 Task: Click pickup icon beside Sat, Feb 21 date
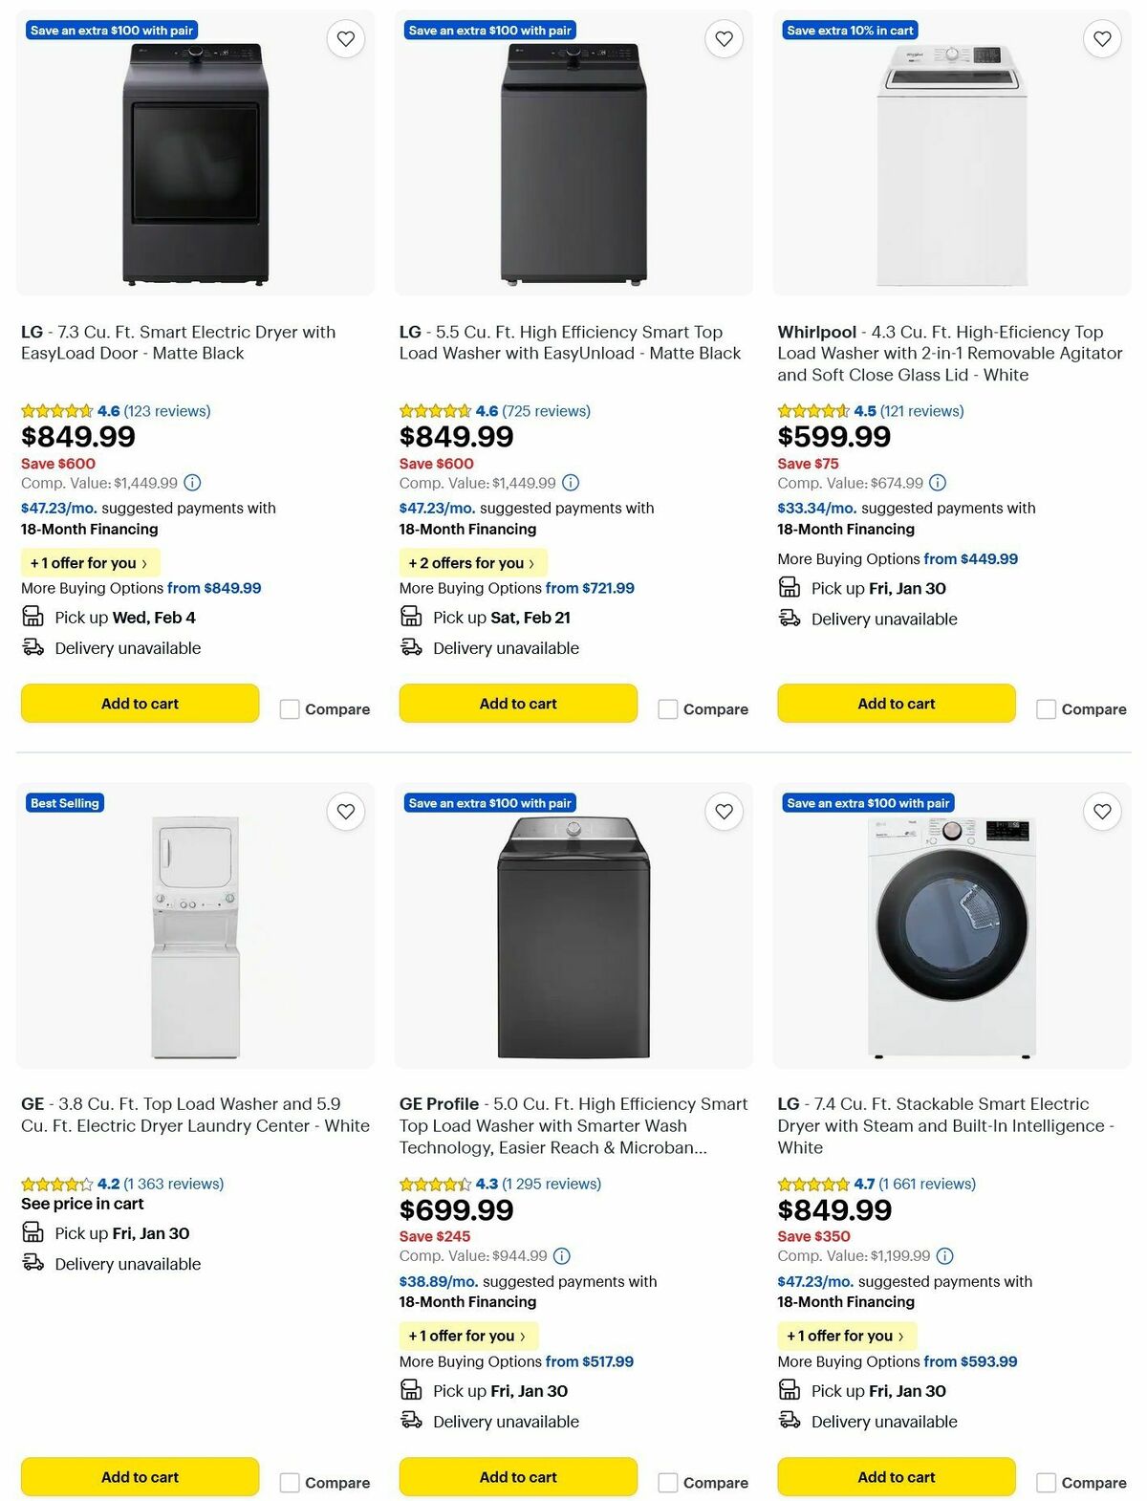(x=410, y=616)
